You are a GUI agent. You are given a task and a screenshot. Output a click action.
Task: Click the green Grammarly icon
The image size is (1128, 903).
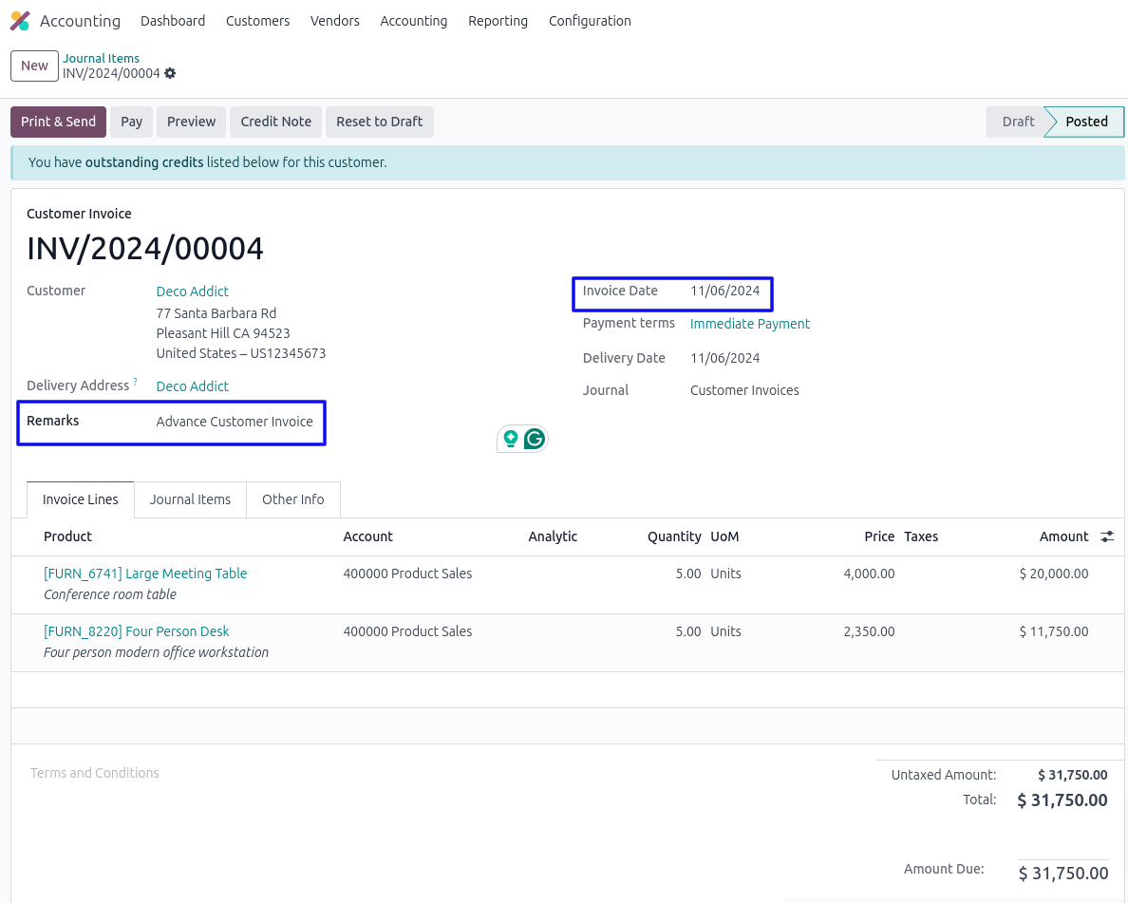tap(535, 439)
